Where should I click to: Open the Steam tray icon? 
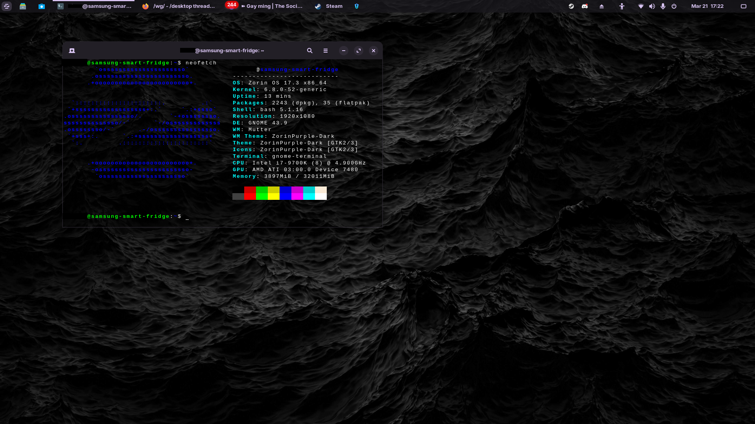tap(571, 6)
